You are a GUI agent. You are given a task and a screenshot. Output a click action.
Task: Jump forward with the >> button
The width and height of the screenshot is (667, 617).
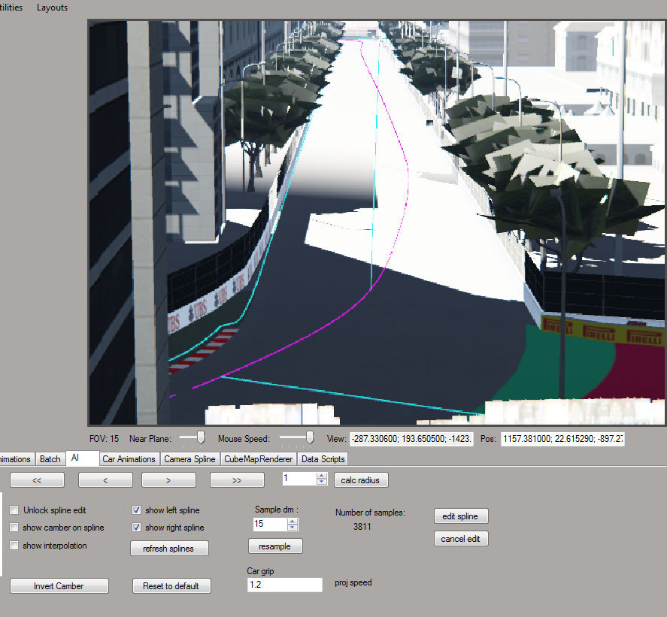[237, 479]
